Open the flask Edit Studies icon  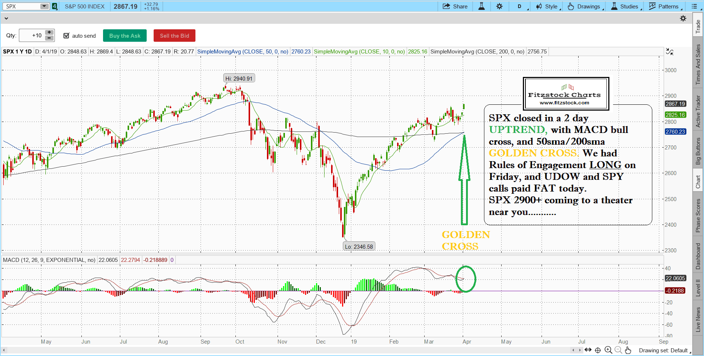point(481,6)
